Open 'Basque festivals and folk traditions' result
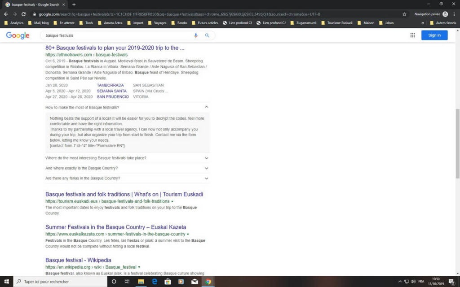 point(124,194)
